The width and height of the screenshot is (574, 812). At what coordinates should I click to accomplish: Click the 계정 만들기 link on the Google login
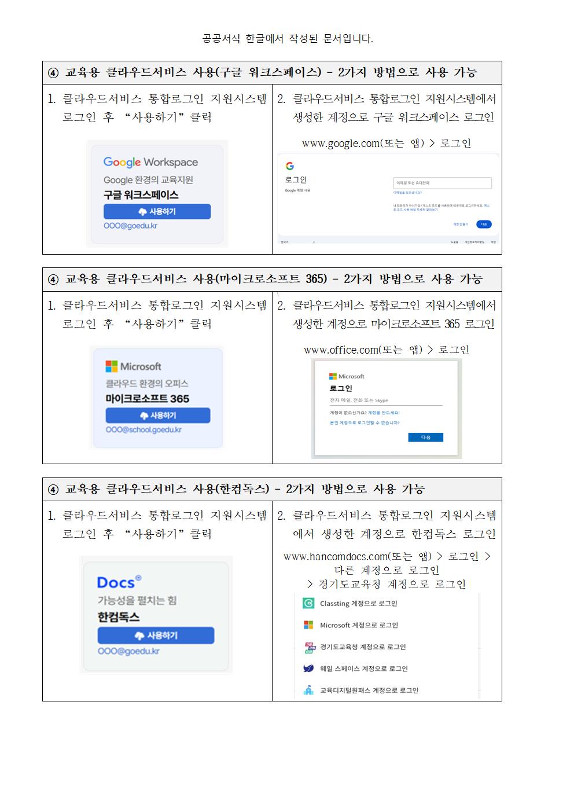point(461,224)
